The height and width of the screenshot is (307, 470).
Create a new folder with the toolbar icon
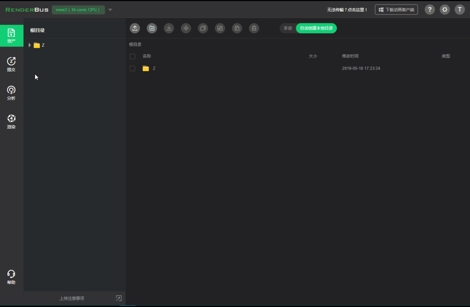[152, 28]
